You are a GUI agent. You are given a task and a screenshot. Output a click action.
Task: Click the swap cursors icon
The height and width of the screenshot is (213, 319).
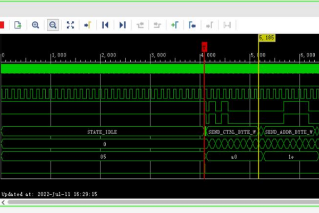click(x=227, y=24)
